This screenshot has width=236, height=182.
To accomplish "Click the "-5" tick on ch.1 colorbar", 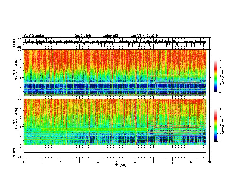I will point(220,76).
